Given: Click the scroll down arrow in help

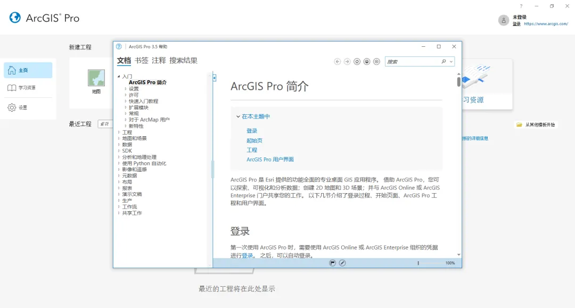Looking at the screenshot, I should point(459,254).
